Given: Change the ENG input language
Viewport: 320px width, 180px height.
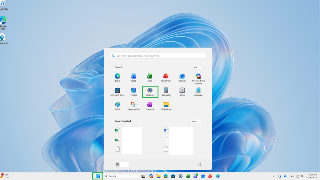Looking at the screenshot, I should pyautogui.click(x=292, y=176).
